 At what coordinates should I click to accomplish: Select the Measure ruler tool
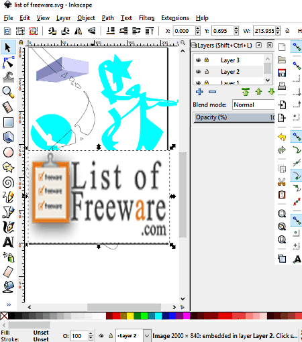[8, 107]
